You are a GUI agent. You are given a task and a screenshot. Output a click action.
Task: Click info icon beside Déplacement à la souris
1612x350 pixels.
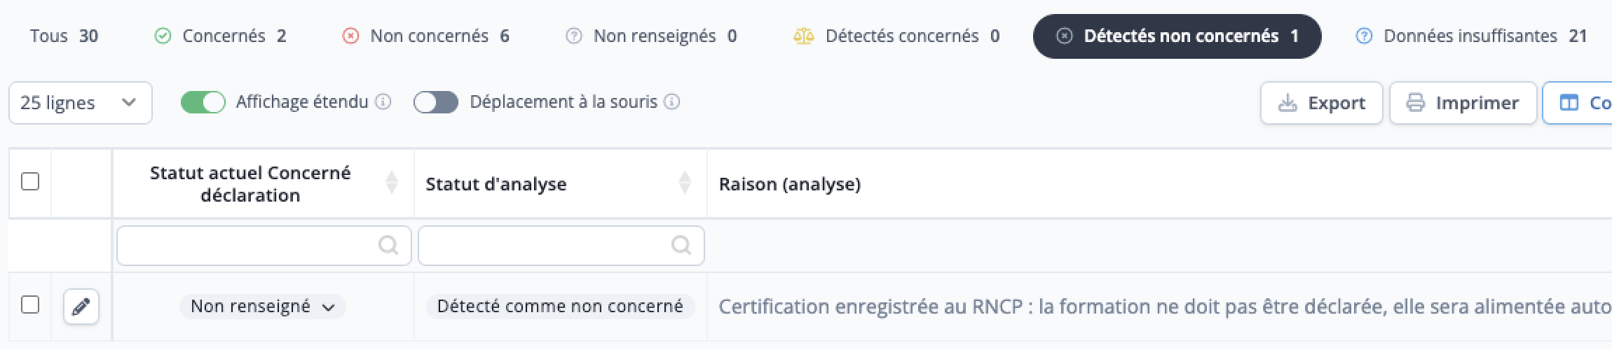click(x=671, y=102)
